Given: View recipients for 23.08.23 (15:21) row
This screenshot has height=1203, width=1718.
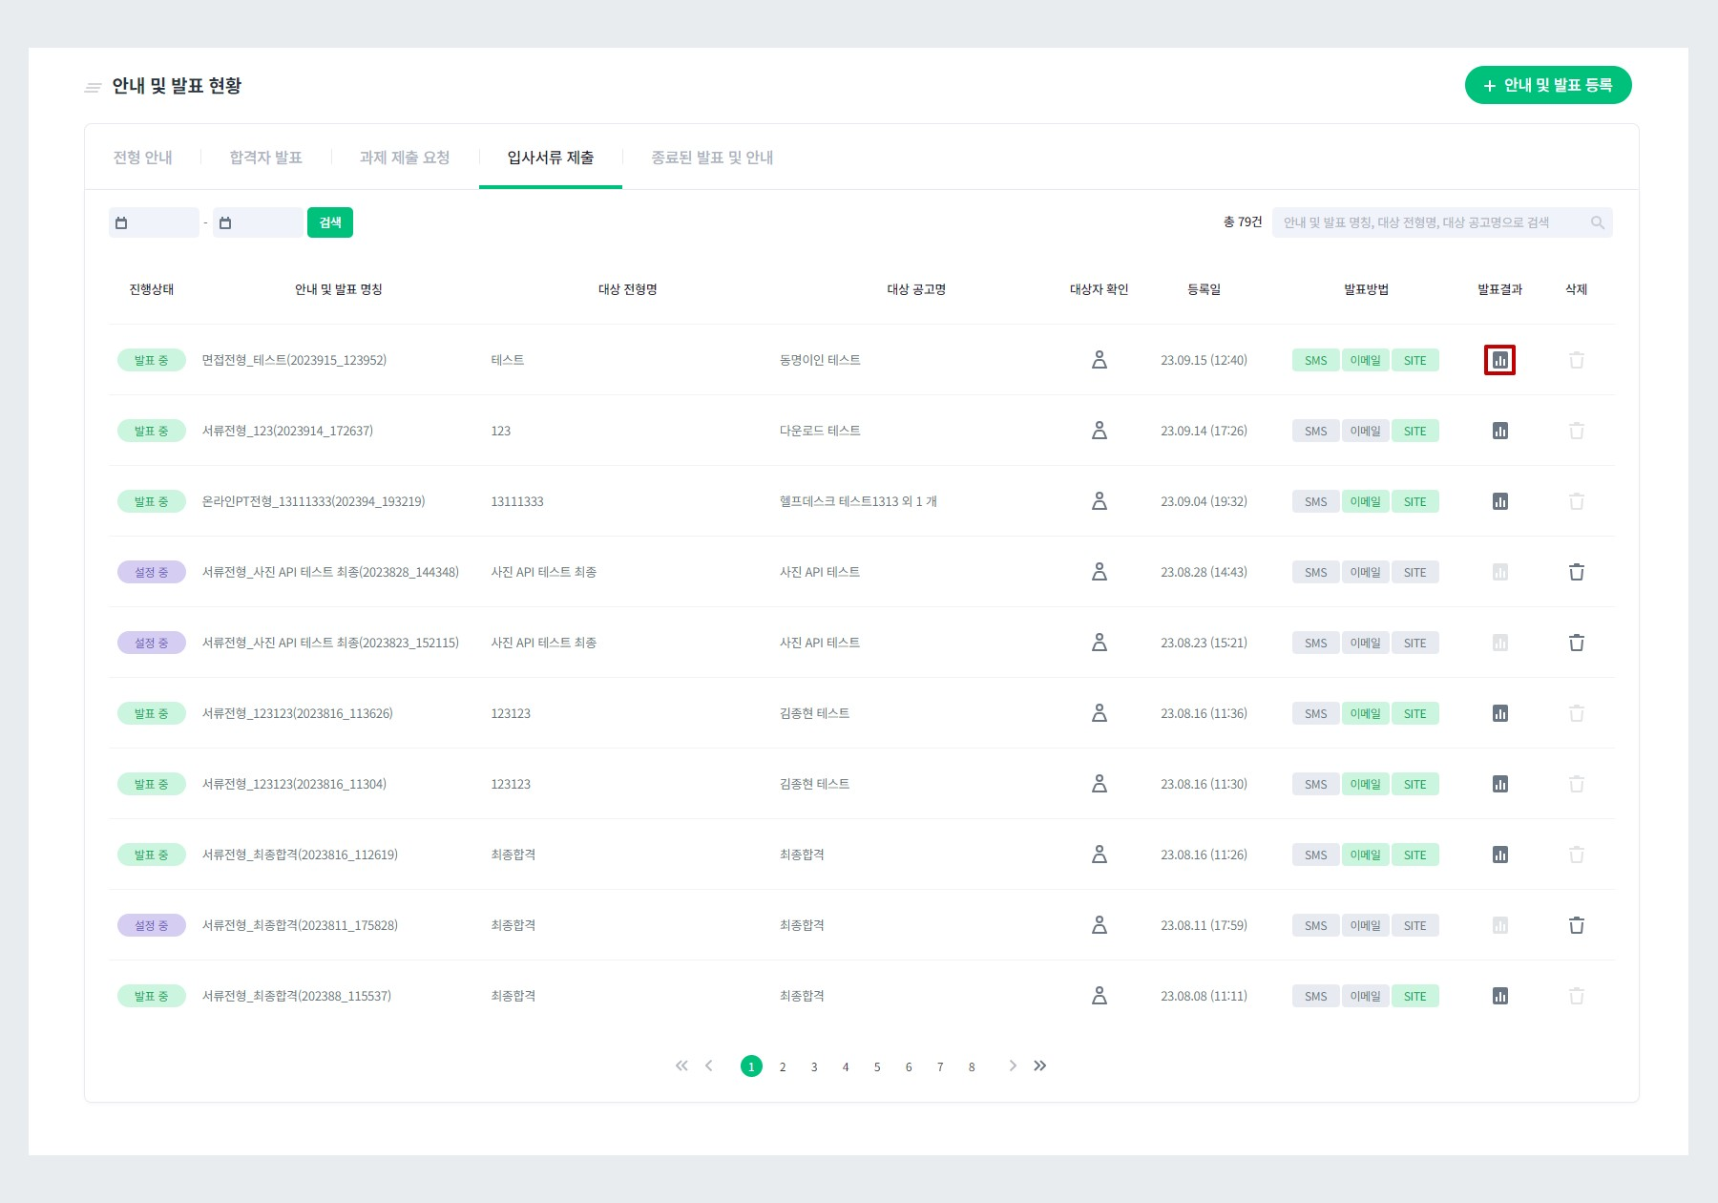Looking at the screenshot, I should click(x=1100, y=643).
